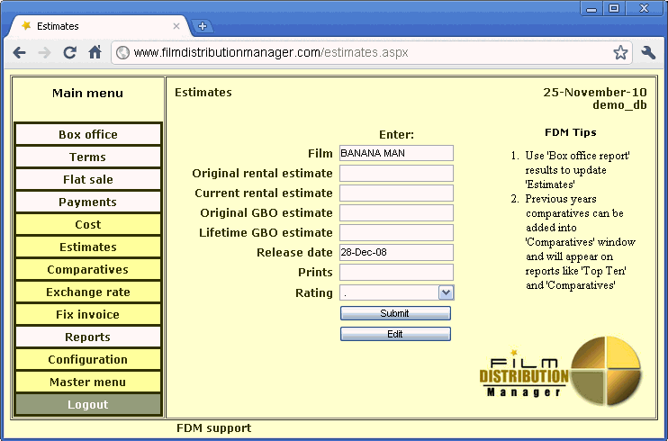Click the FDM support link
Image resolution: width=668 pixels, height=441 pixels.
point(213,428)
